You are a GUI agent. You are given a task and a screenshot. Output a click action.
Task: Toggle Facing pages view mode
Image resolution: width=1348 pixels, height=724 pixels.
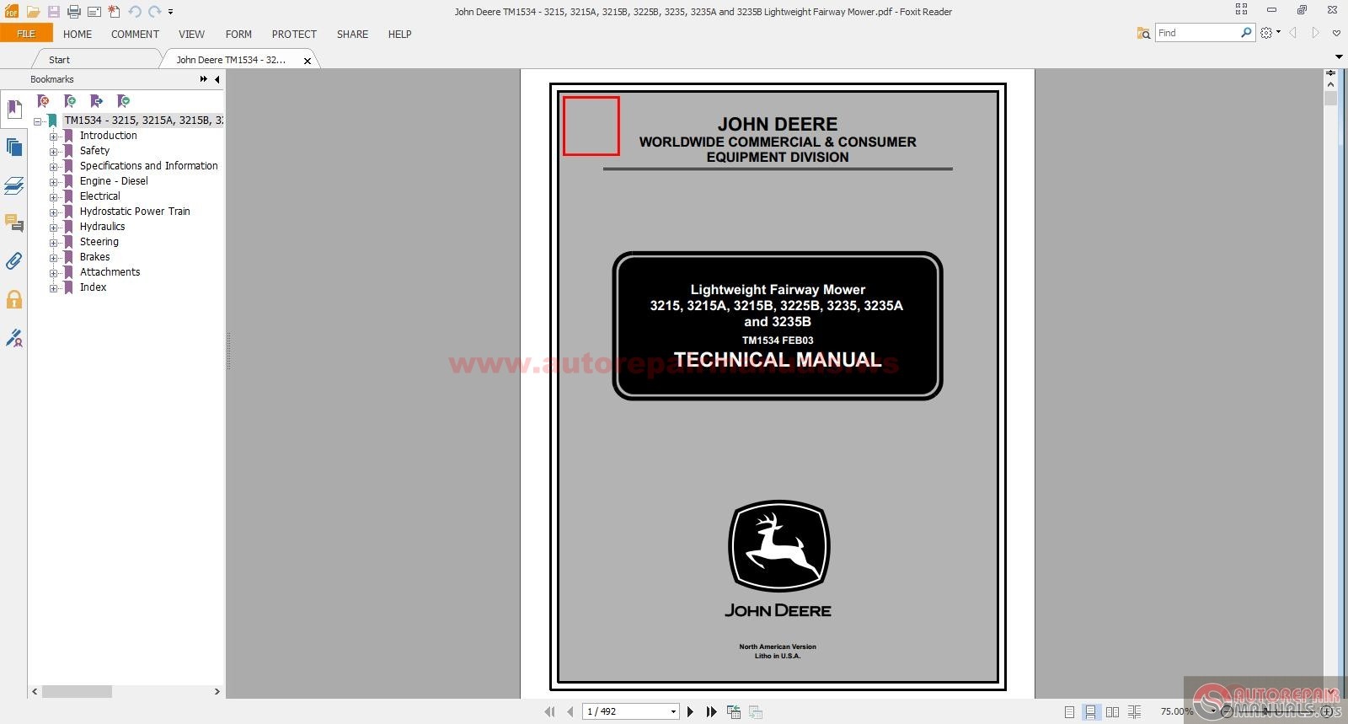click(1112, 712)
